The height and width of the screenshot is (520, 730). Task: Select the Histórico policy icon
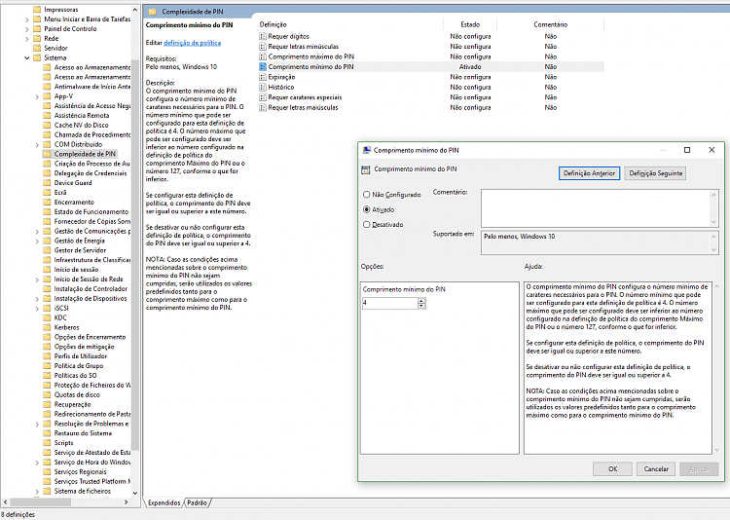coord(263,88)
